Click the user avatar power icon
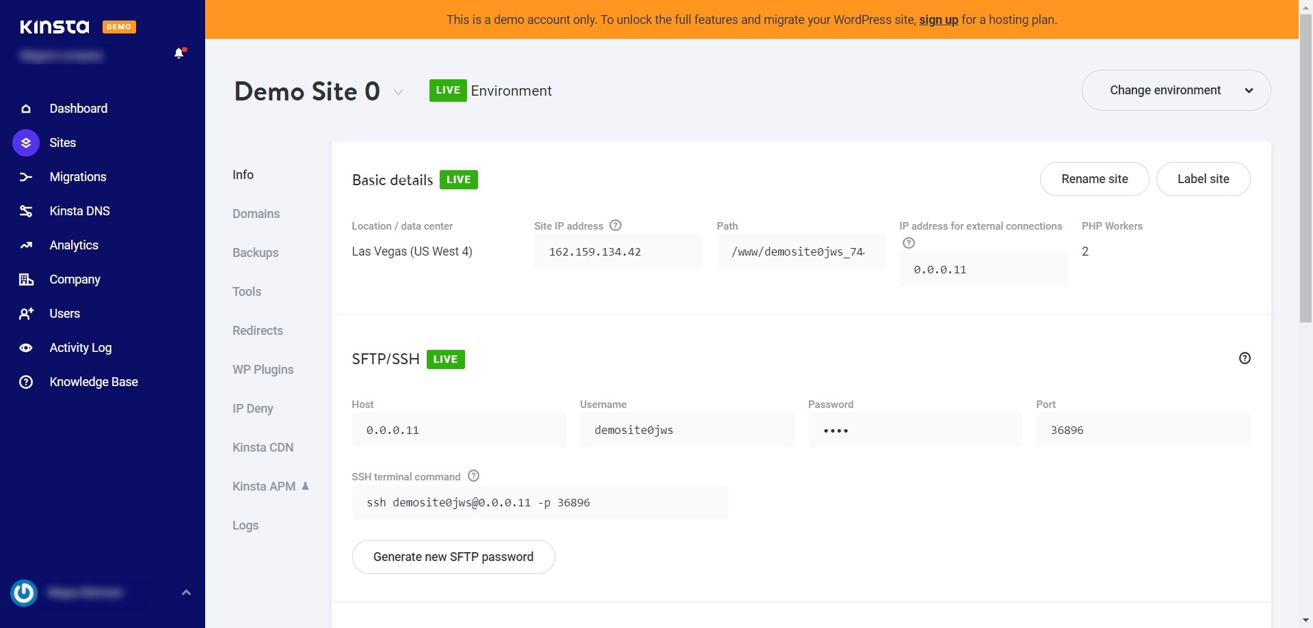Viewport: 1313px width, 628px height. tap(24, 592)
